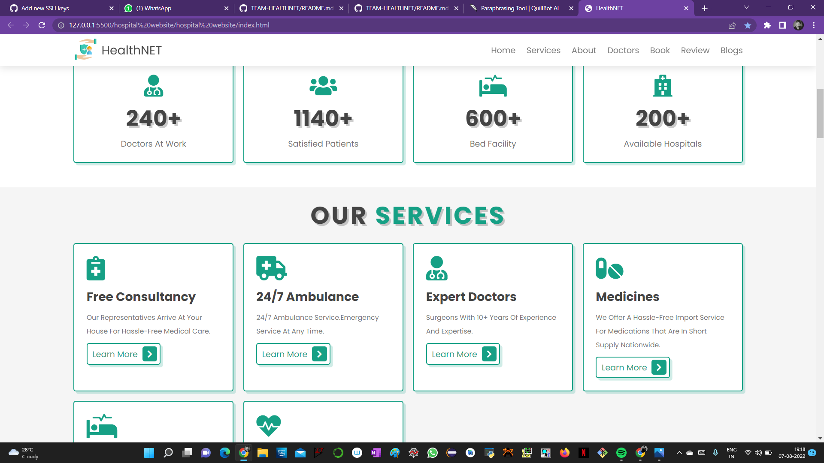Open the Services menu item
The height and width of the screenshot is (463, 824).
543,50
